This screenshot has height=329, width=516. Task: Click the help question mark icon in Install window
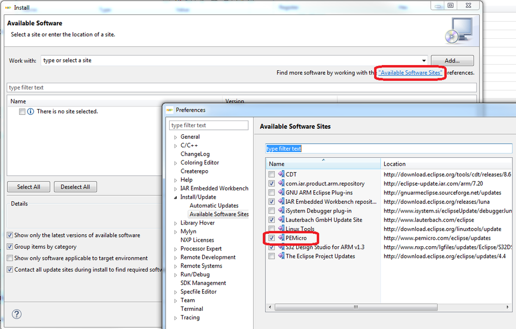point(17,314)
